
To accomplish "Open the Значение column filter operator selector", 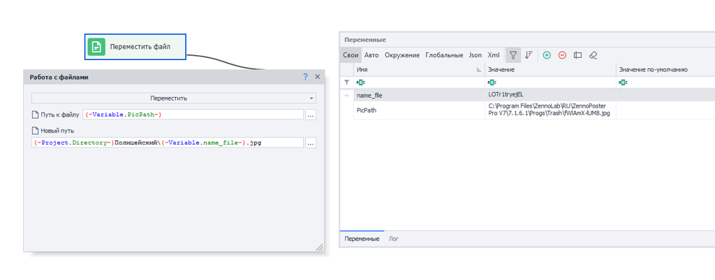I will [492, 82].
